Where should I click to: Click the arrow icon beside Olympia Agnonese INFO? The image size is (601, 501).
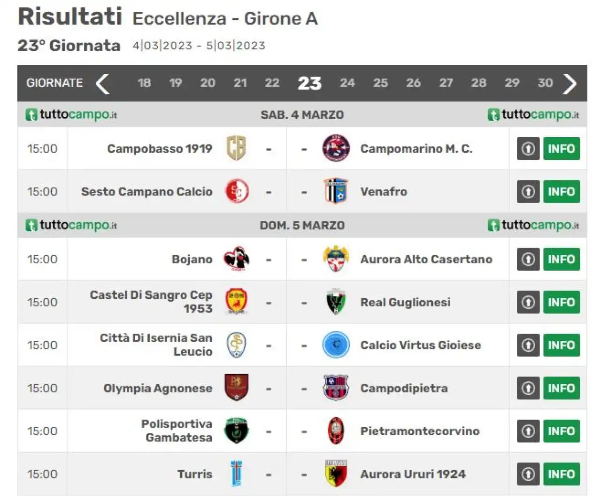pos(528,388)
